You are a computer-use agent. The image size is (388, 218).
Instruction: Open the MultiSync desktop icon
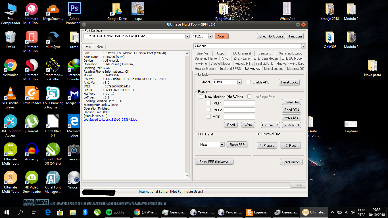click(53, 40)
